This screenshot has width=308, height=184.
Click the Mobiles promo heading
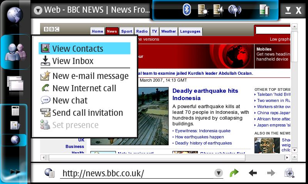tap(264, 49)
